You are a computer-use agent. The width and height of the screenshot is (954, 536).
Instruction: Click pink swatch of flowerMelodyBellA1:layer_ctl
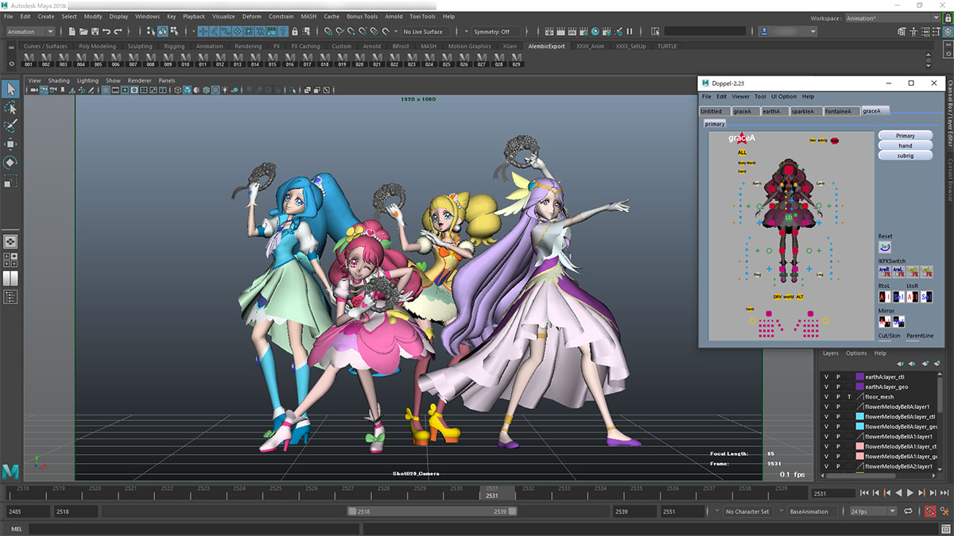point(859,446)
